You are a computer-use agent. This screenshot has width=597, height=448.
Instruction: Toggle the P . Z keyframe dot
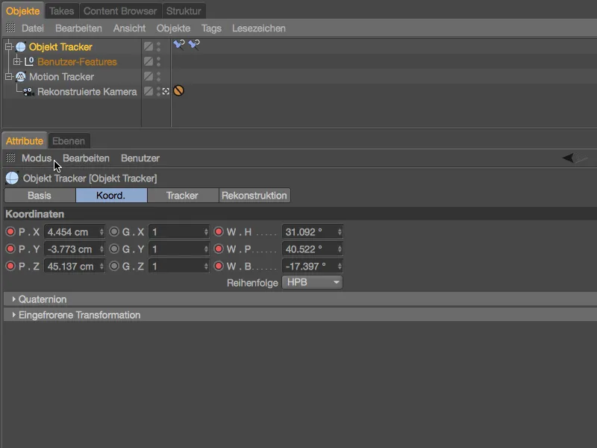10,266
